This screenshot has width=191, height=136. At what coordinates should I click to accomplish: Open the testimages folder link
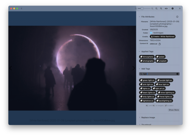point(156,33)
